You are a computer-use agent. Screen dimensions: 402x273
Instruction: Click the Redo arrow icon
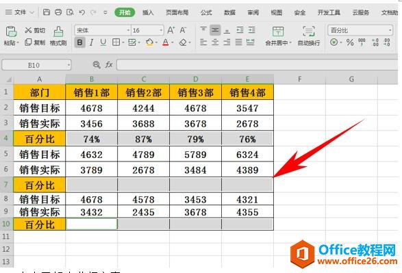94,12
